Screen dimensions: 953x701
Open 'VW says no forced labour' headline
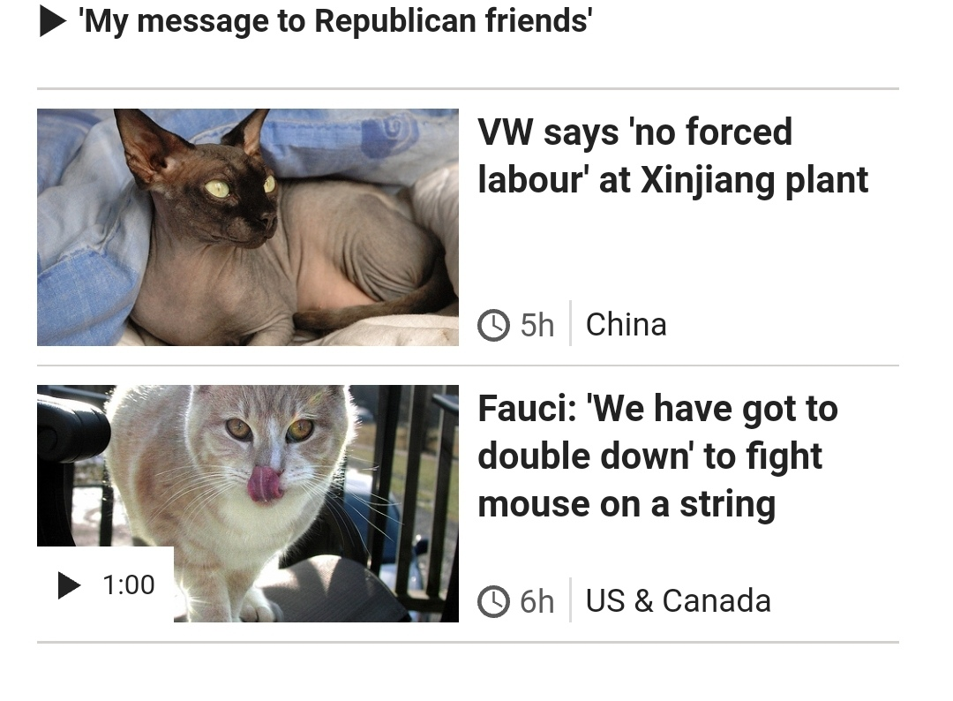(672, 155)
